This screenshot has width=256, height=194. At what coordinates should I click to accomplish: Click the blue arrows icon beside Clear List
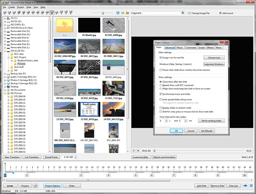[245, 185]
